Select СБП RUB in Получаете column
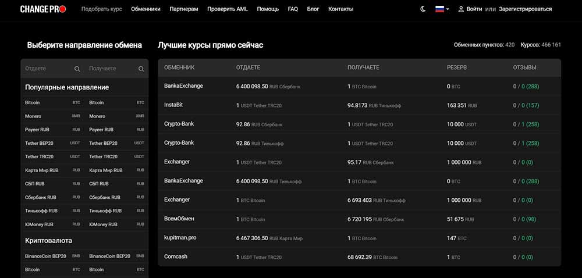582x278 pixels. [116, 184]
